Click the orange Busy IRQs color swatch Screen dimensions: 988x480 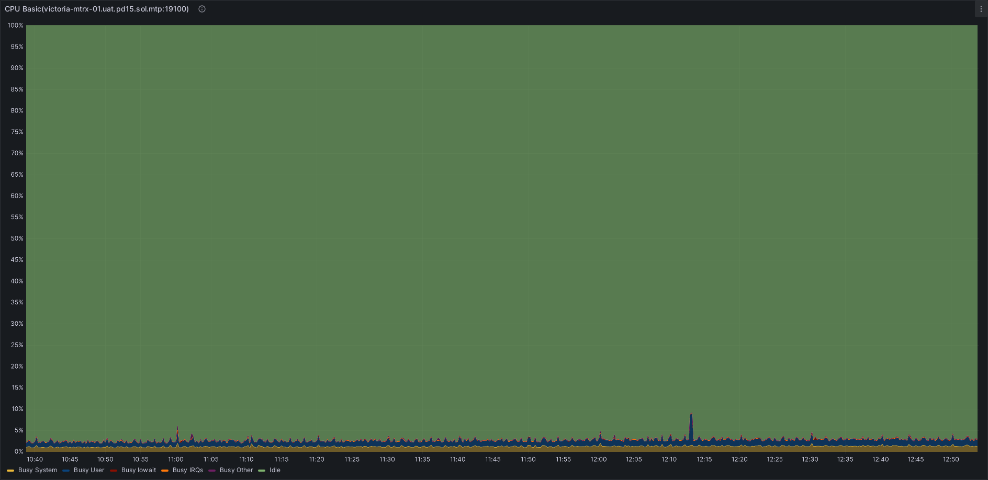click(165, 471)
